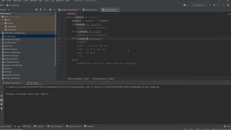Switch to weigh-converter.py editor tab
The width and height of the screenshot is (231, 130).
pos(67,10)
